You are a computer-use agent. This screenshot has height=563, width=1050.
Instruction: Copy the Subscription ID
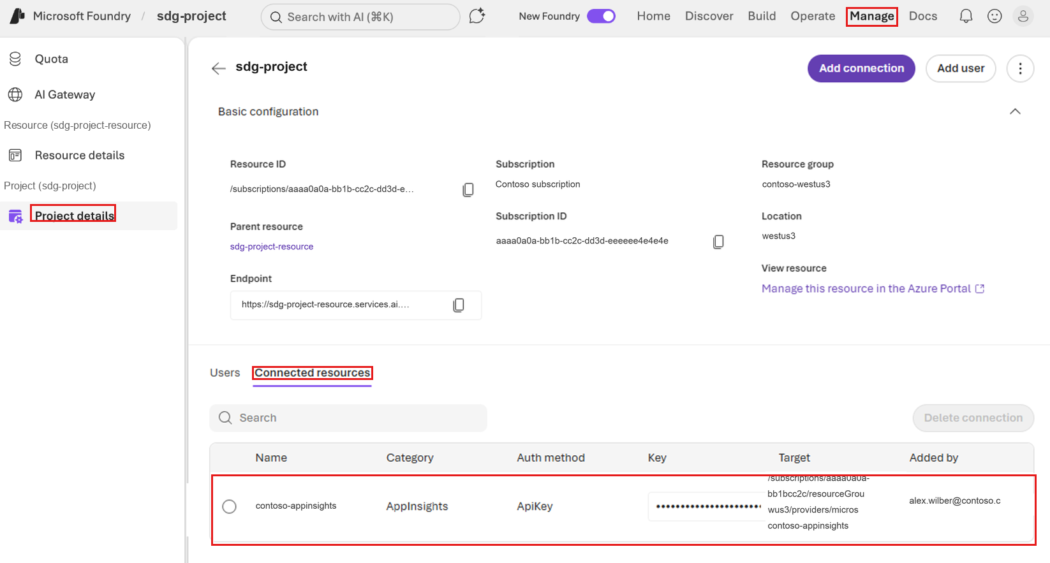(x=718, y=242)
